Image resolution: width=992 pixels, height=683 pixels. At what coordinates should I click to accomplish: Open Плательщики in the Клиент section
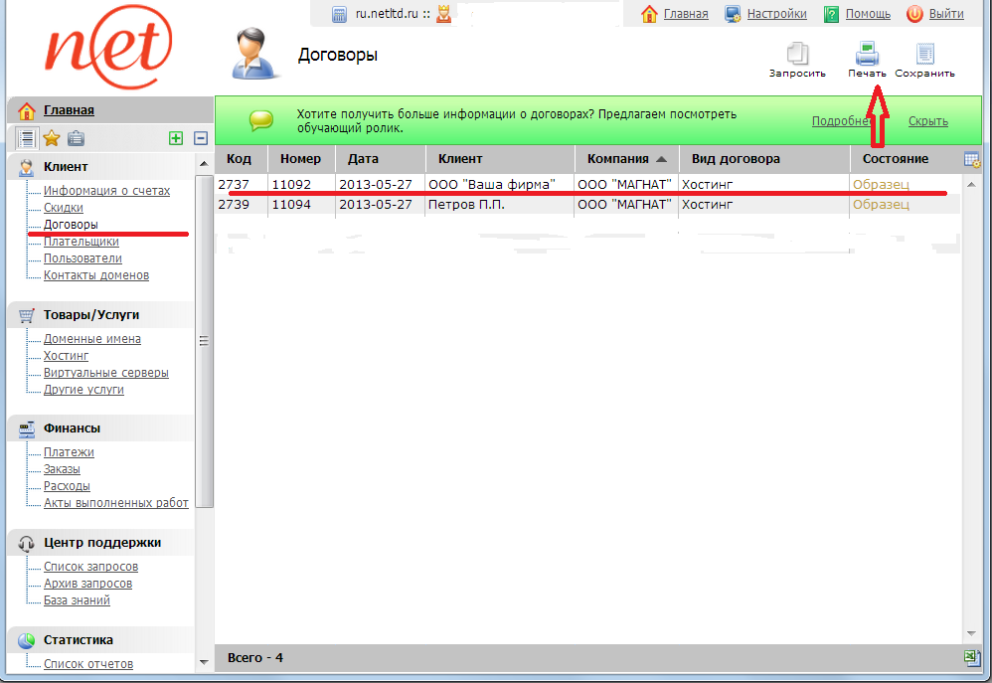point(81,242)
